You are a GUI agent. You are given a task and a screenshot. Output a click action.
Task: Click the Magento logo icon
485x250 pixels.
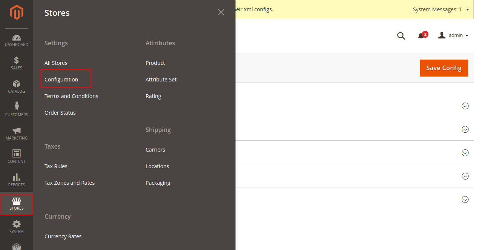click(x=17, y=13)
